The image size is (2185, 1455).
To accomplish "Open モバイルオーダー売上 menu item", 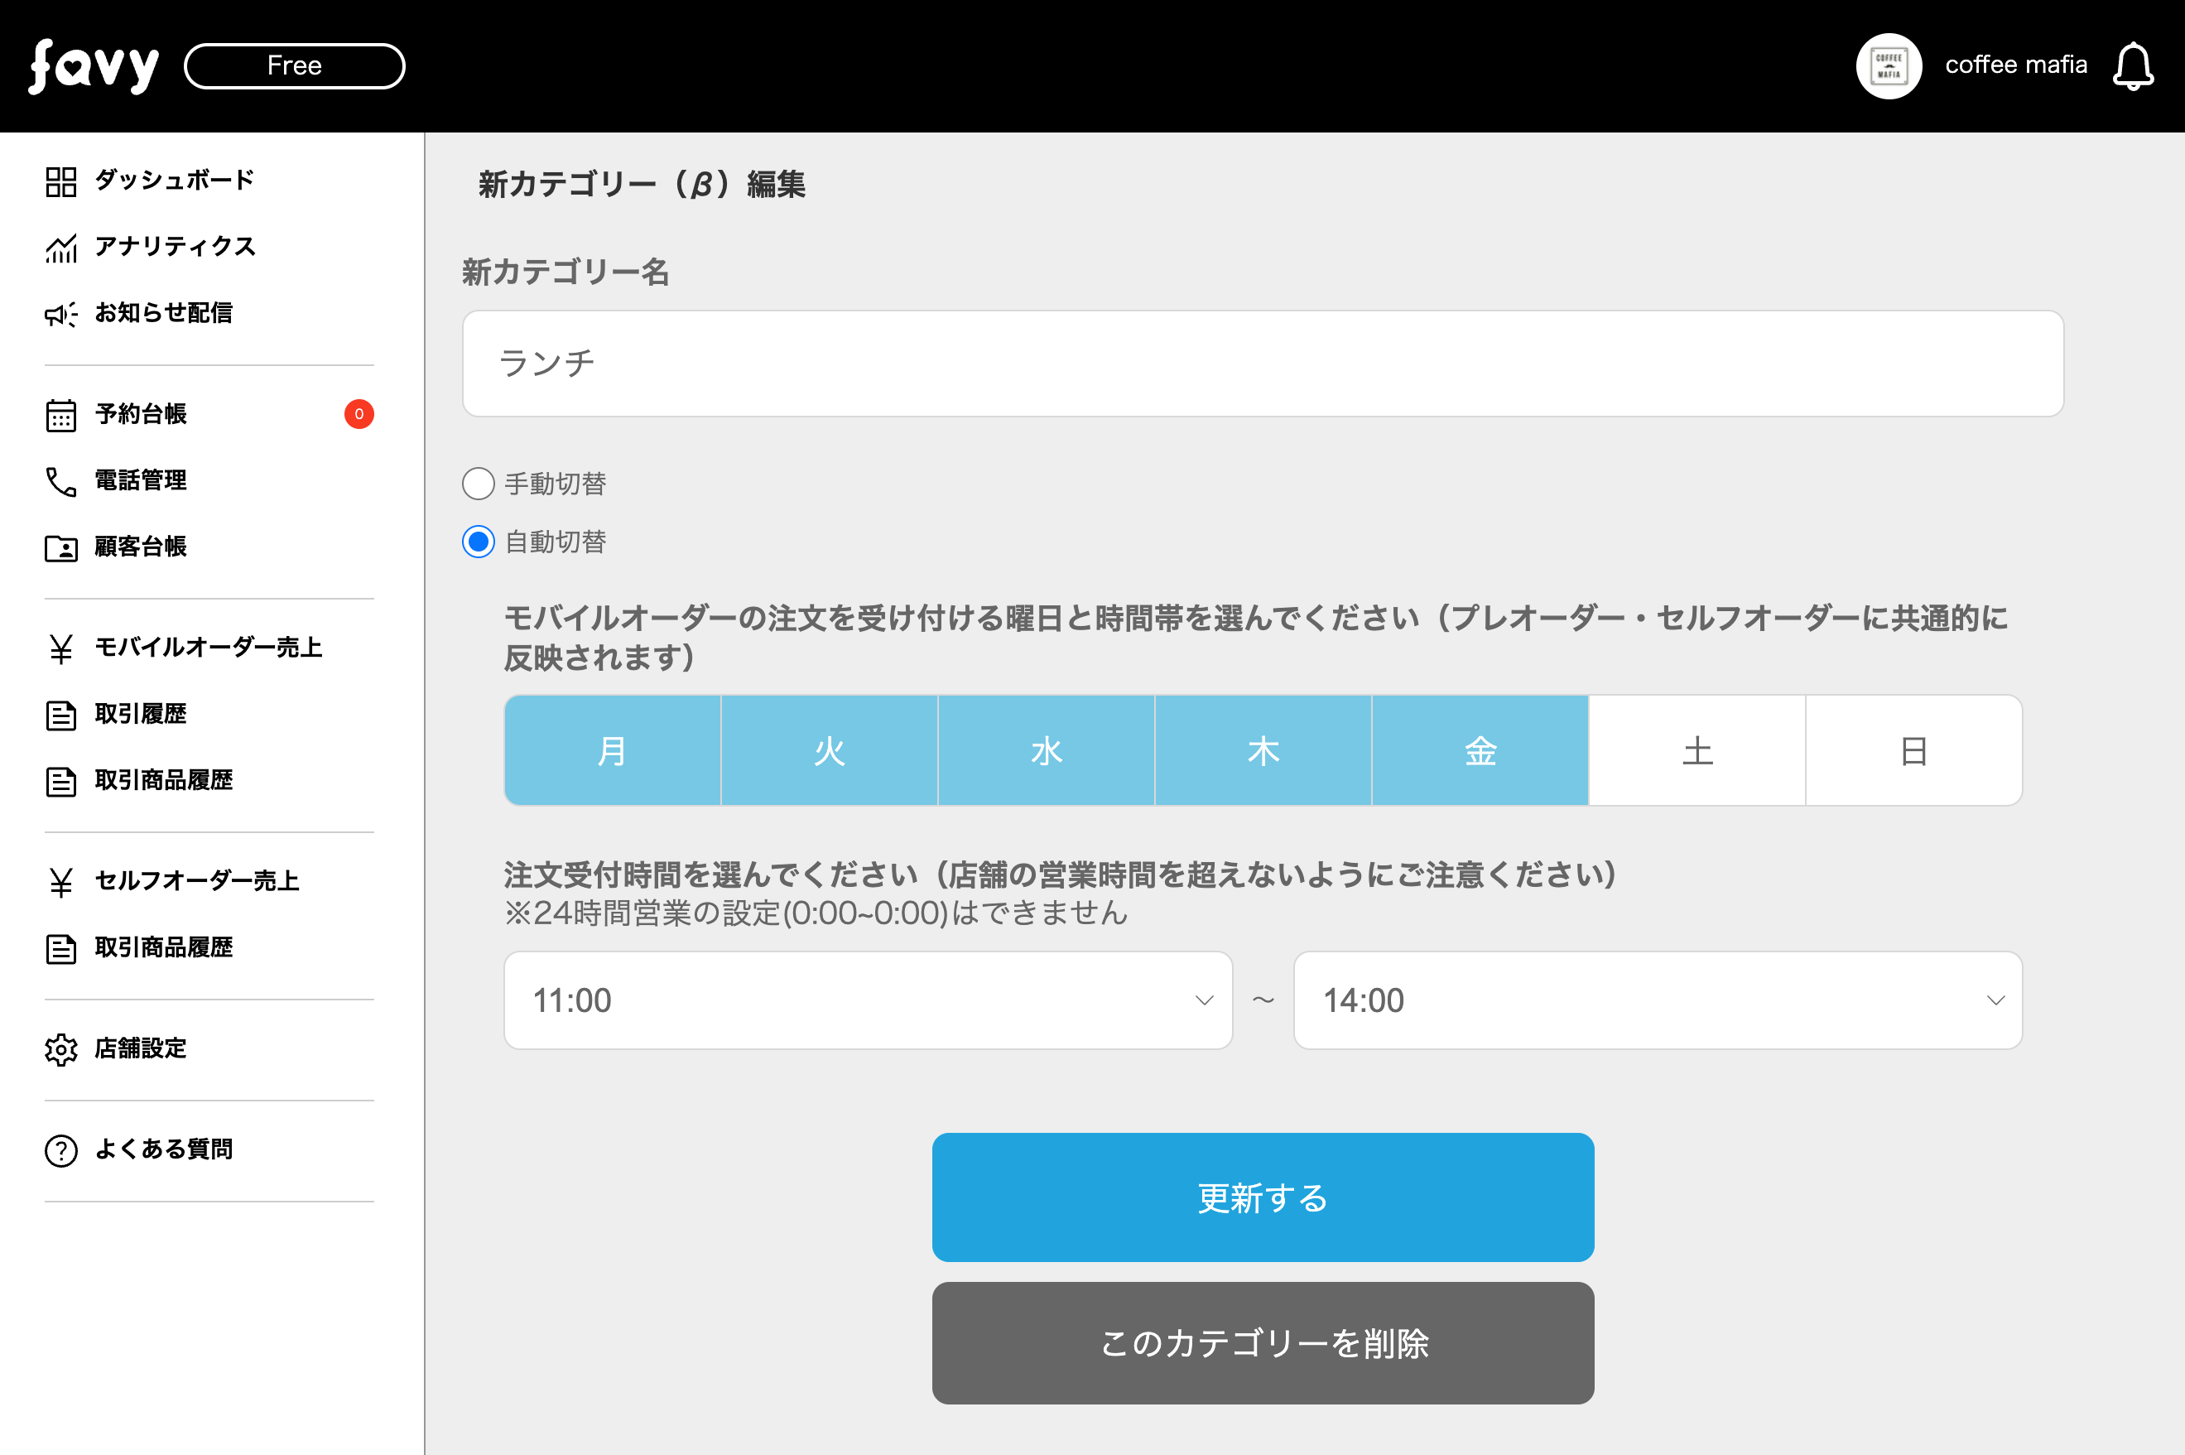I will click(208, 647).
